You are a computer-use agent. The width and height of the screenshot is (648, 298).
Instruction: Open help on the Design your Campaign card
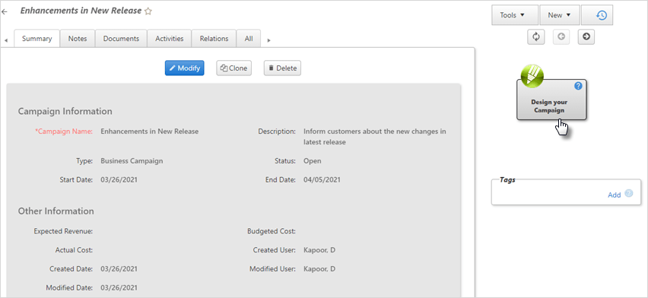pos(578,86)
